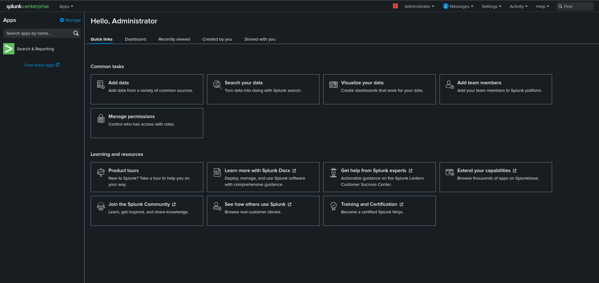Screen dimensions: 599x283
Task: Click the Add data icon
Action: click(101, 85)
